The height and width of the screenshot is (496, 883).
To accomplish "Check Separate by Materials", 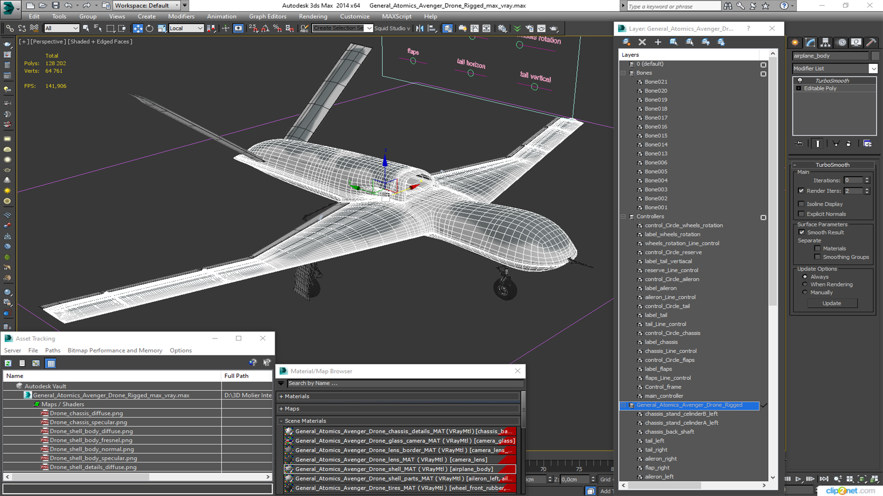I will coord(817,248).
